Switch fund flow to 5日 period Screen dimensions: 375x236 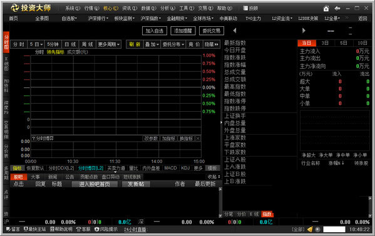(344, 43)
